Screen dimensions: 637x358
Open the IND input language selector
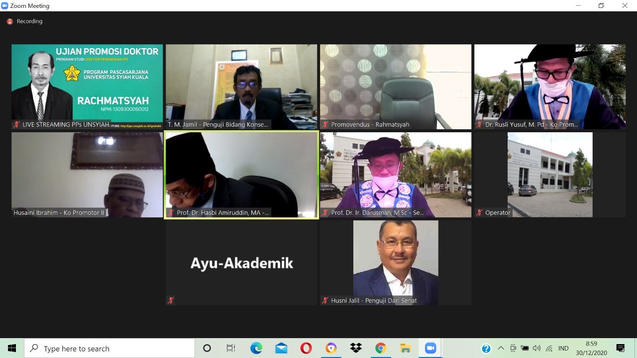pos(563,349)
